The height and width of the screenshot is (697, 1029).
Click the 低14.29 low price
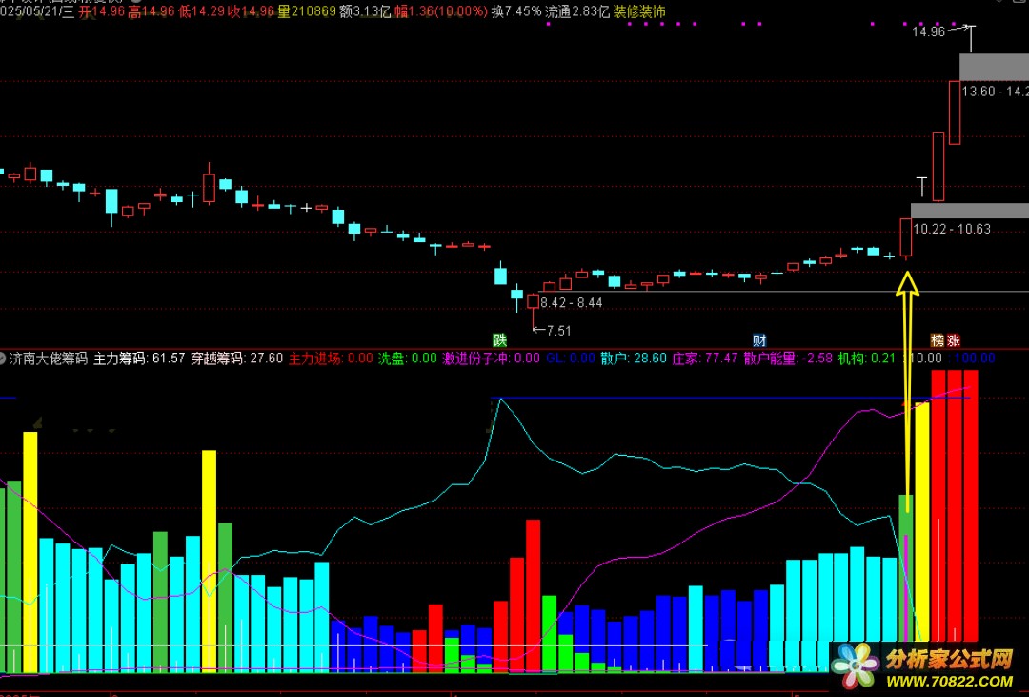(201, 11)
